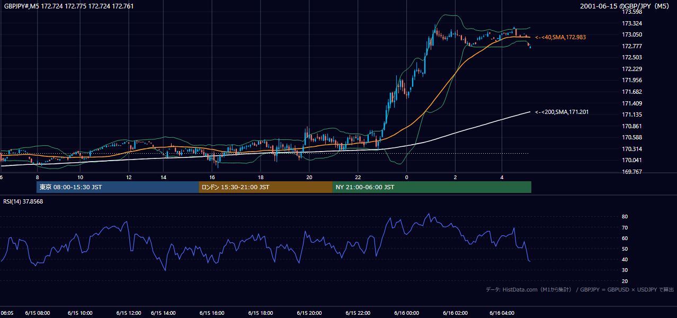Screen dimensions: 677x318
Task: Click RSI scale level 60
Action: coord(625,238)
